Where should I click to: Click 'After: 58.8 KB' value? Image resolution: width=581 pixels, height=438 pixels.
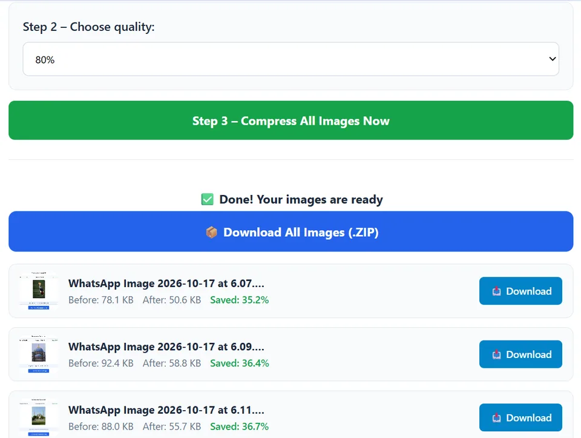[172, 363]
